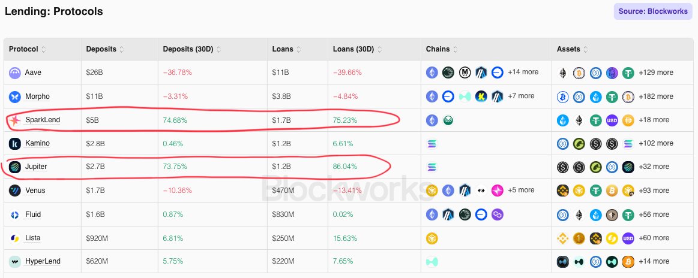Click the Jupiter asset icon in Jupiter row
The image size is (698, 278).
tap(628, 167)
